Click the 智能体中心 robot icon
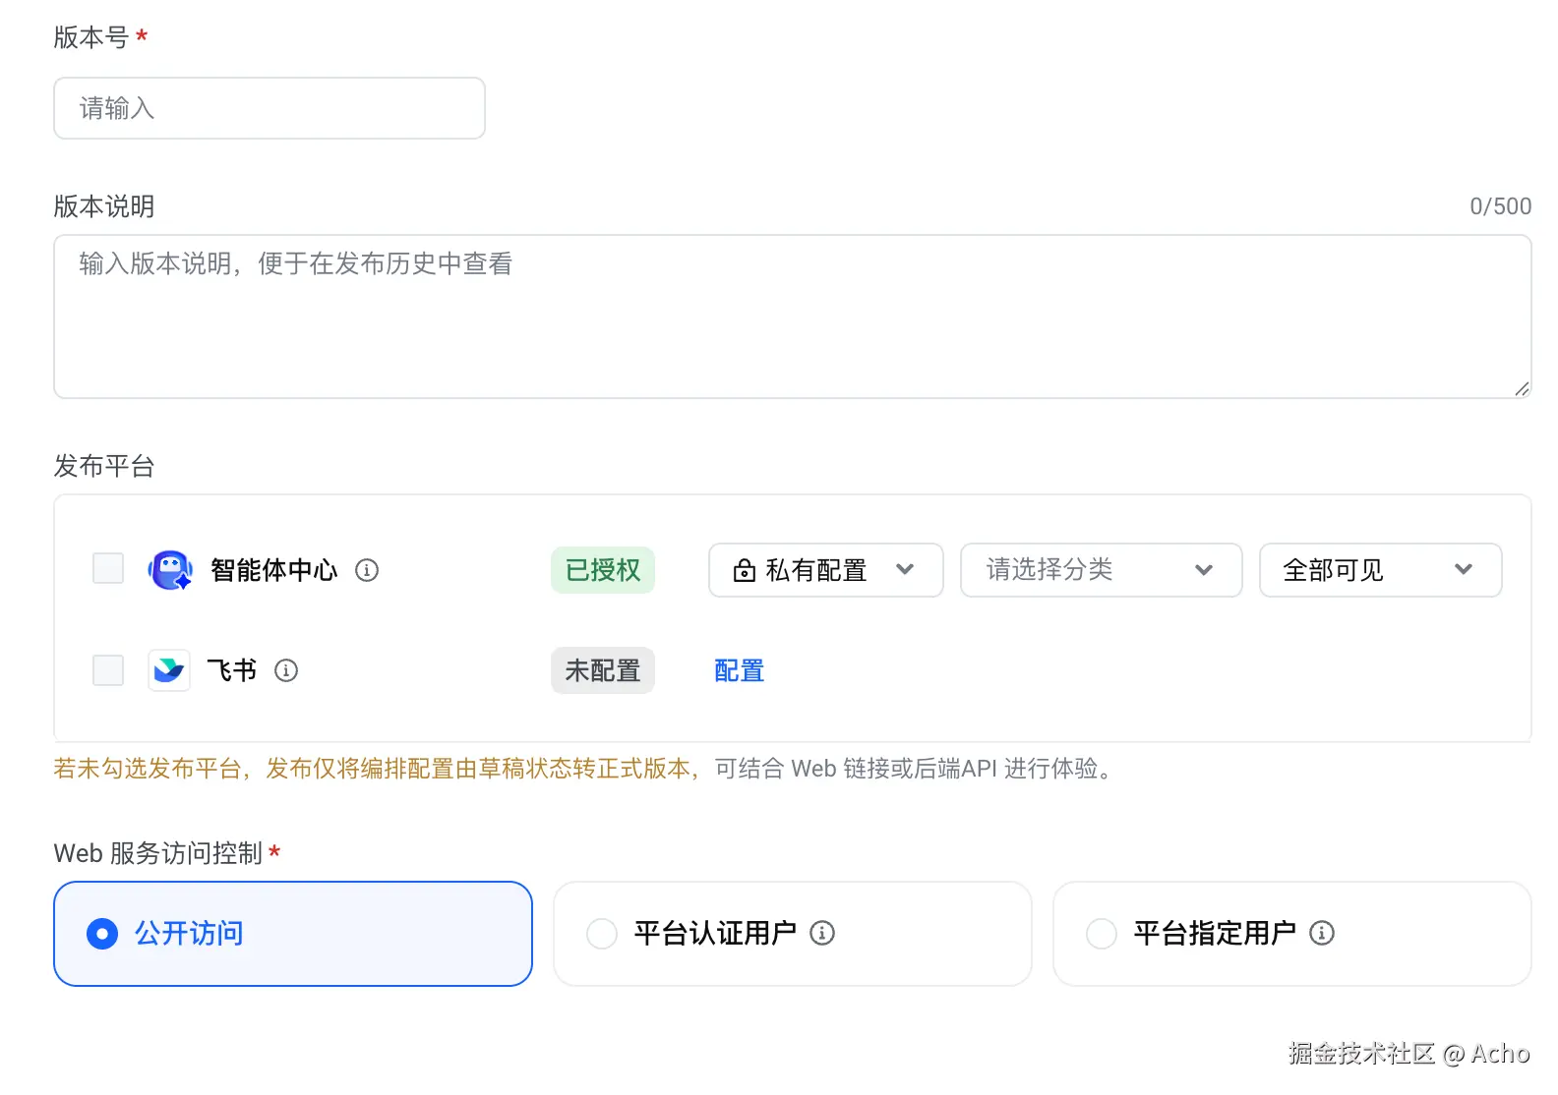The width and height of the screenshot is (1558, 1095). (170, 570)
